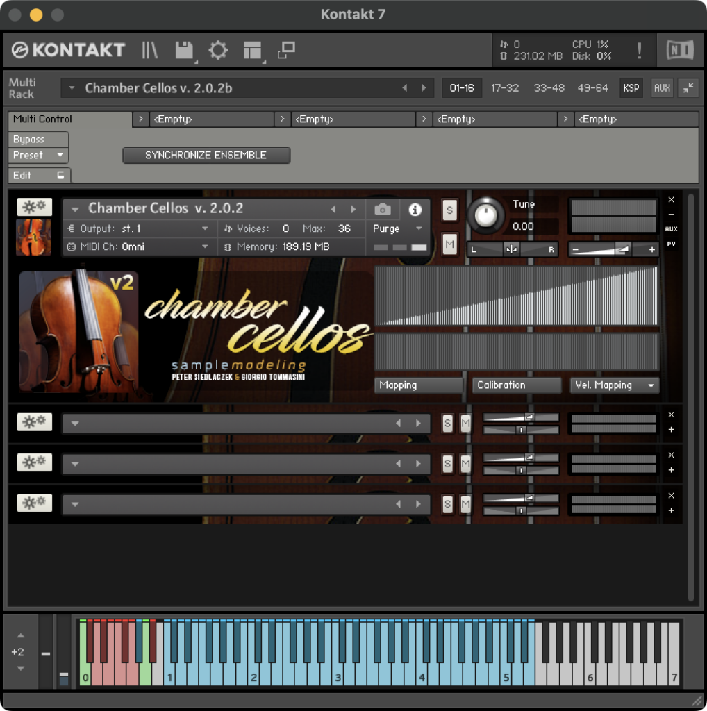Select the 49-64 rack page
The image size is (707, 711).
592,88
